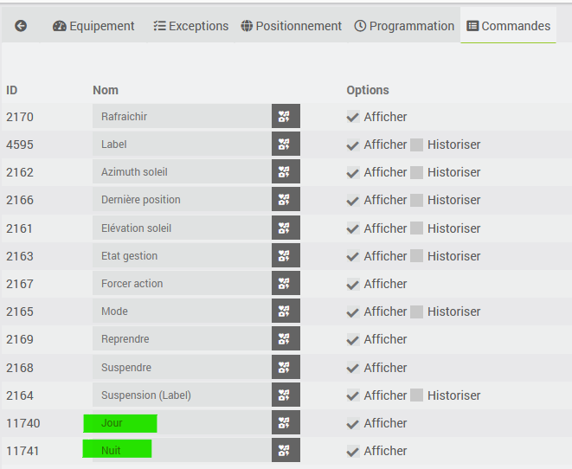572x469 pixels.
Task: Click icon button in Forcer action row
Action: coord(286,284)
